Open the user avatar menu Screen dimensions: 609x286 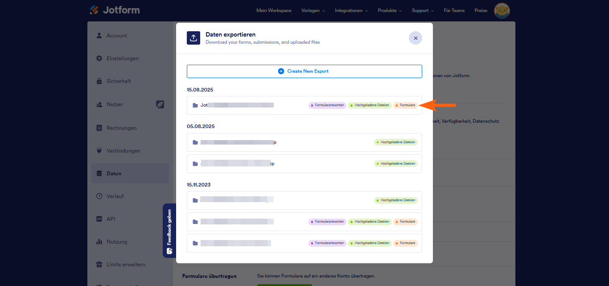point(502,11)
